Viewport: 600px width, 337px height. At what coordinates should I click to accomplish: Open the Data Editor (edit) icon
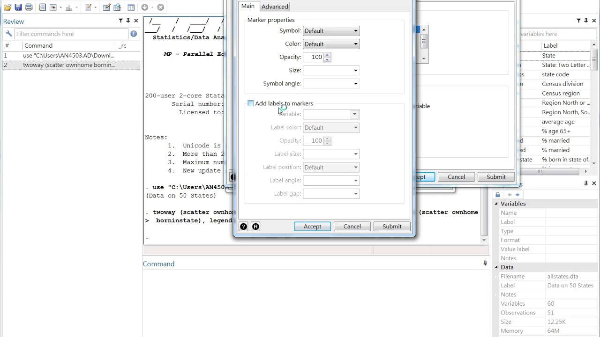106,7
